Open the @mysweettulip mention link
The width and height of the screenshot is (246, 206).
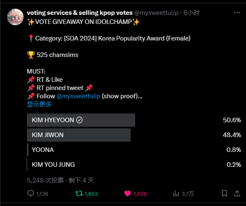pyautogui.click(x=78, y=96)
